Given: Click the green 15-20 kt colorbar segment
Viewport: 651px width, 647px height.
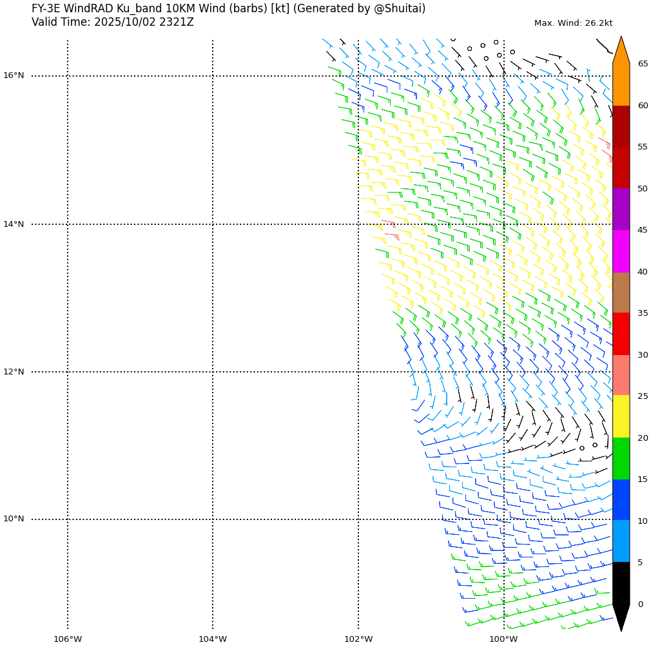Looking at the screenshot, I should point(621,458).
